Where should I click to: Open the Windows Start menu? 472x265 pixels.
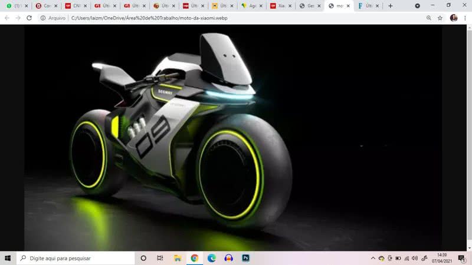click(x=8, y=258)
